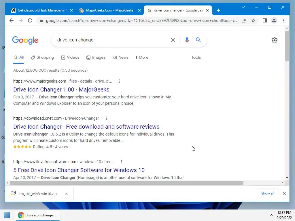This screenshot has height=221, width=295.
Task: Open options for the ilovefreesoftware result
Action: tap(122, 162)
